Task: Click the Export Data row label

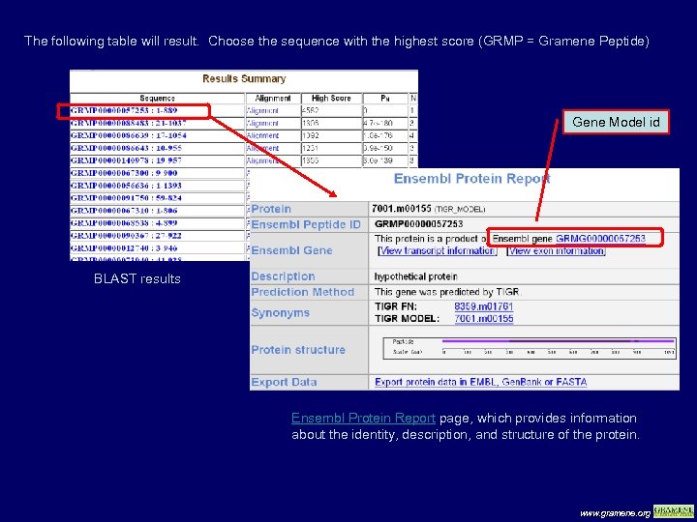Action: 284,382
